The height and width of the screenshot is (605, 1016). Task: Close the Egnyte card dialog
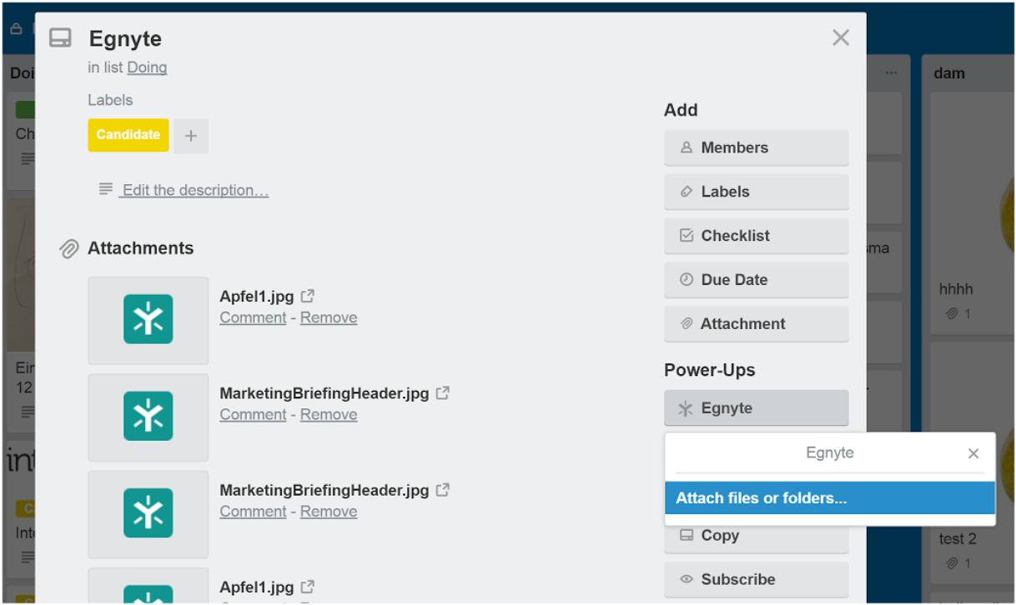841,37
